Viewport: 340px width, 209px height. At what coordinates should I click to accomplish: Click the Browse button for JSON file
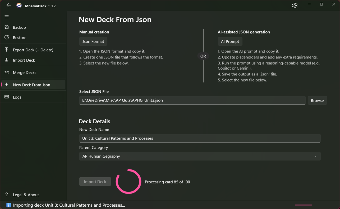(317, 100)
